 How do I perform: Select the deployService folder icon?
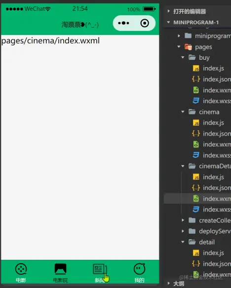click(x=192, y=231)
